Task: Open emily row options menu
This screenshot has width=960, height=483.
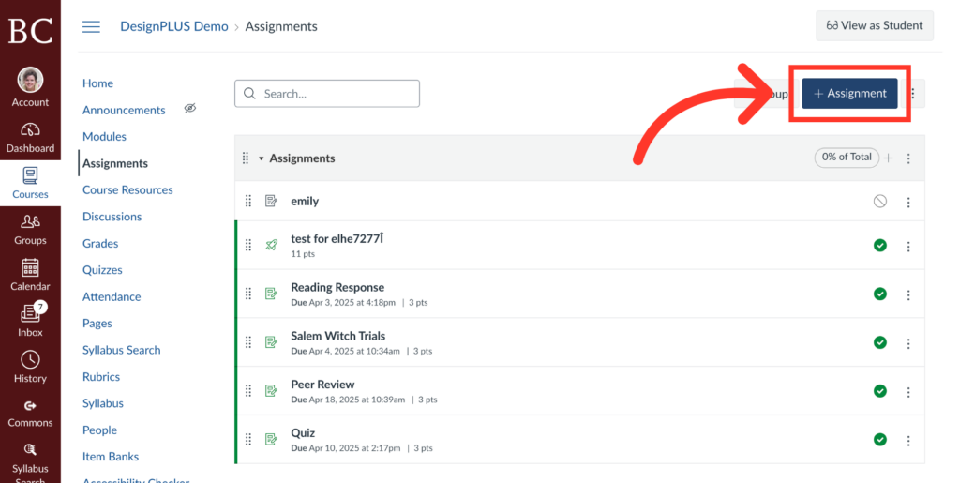Action: (908, 202)
